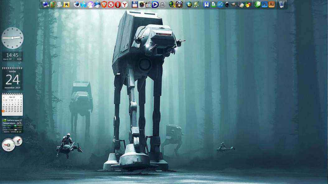Go to previous month in calendar widget
The height and width of the screenshot is (184, 328).
pos(3,97)
